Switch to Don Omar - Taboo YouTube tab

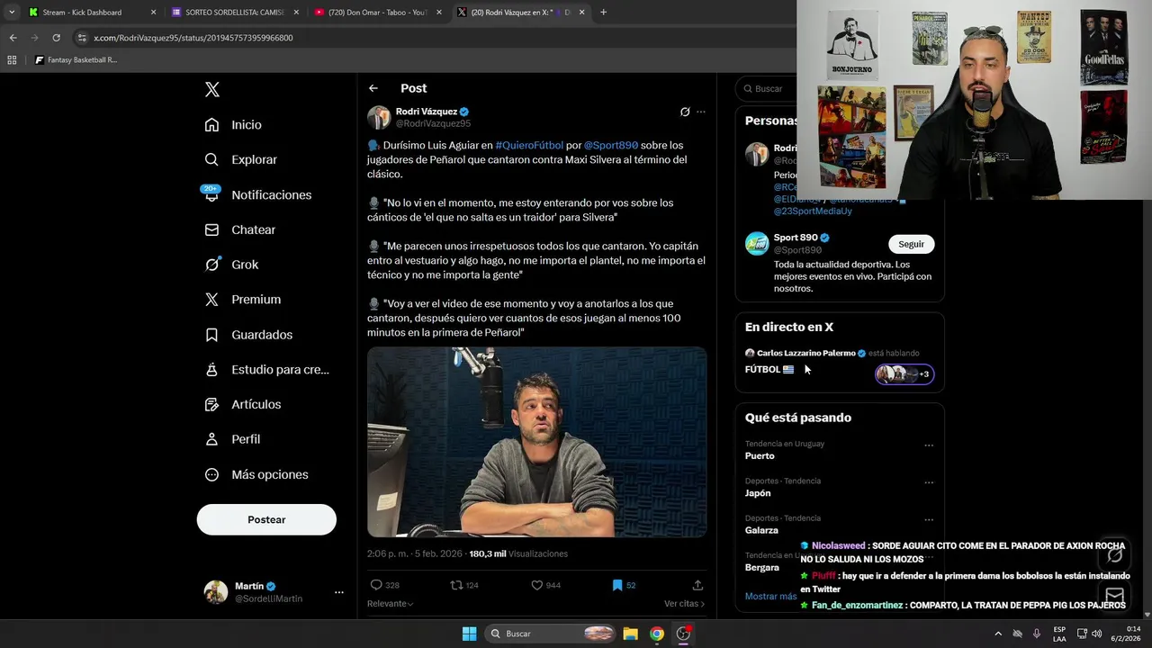(376, 13)
